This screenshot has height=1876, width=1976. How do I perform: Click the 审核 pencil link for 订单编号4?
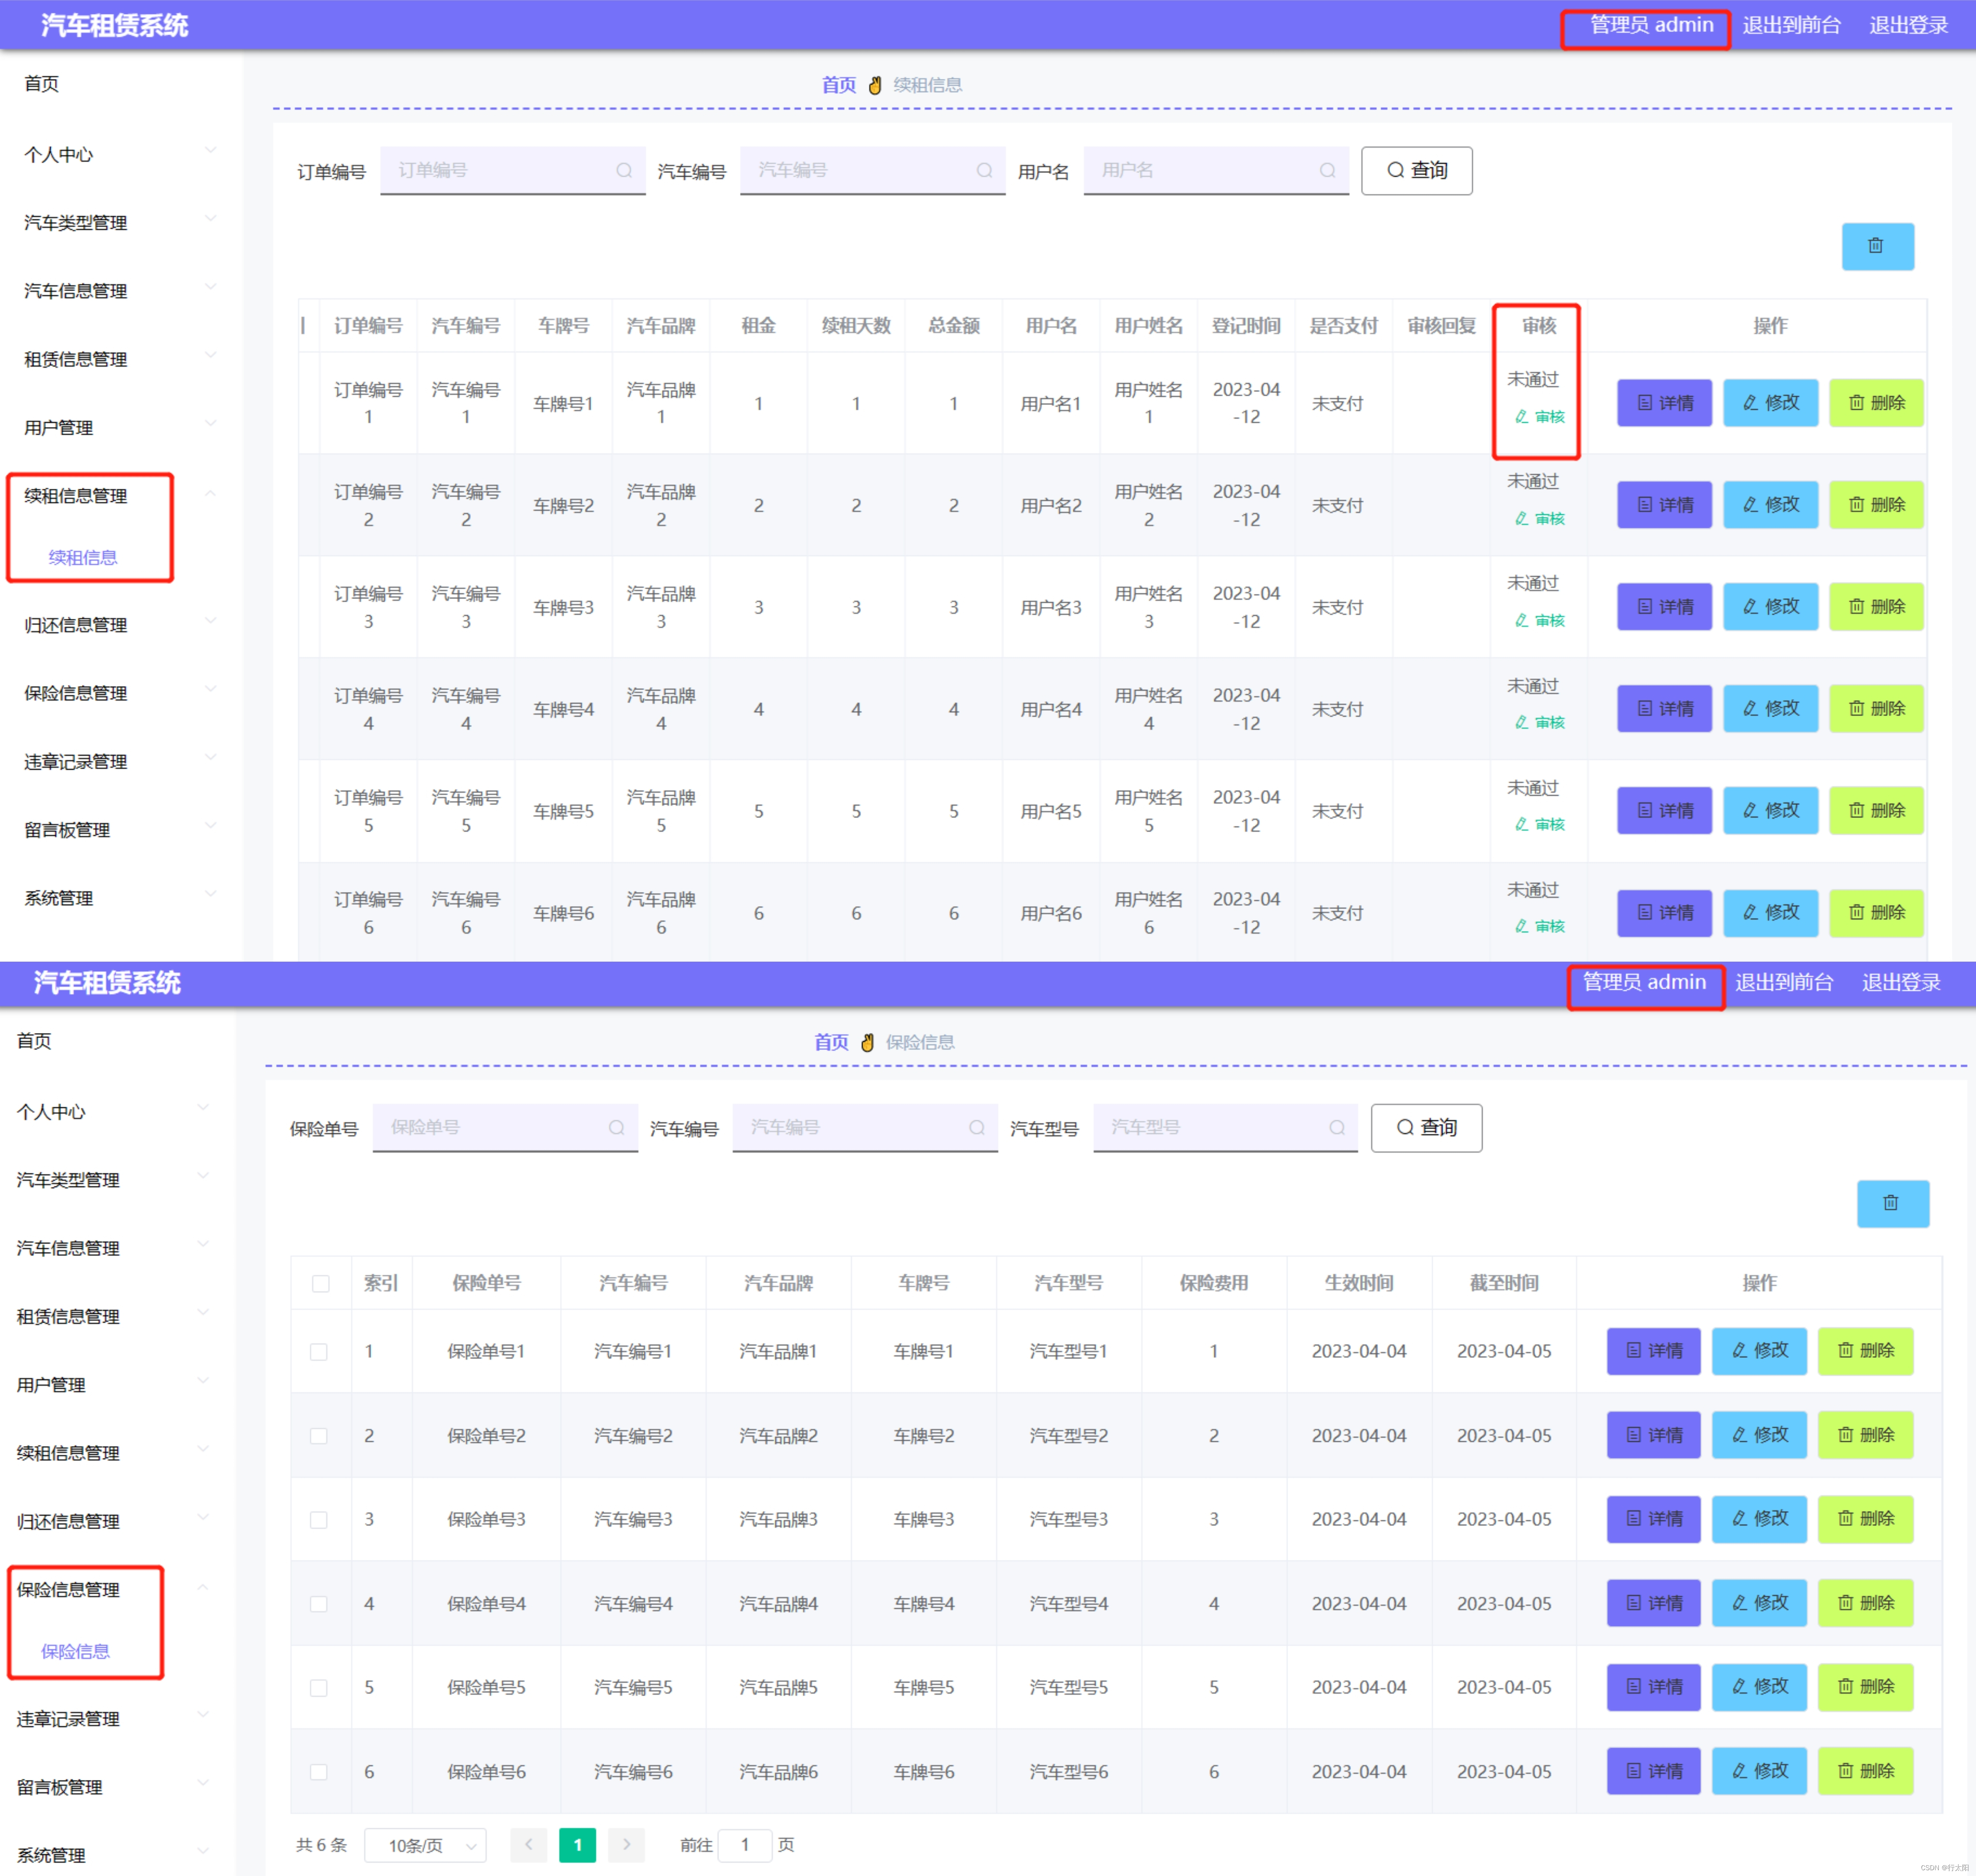(1539, 722)
